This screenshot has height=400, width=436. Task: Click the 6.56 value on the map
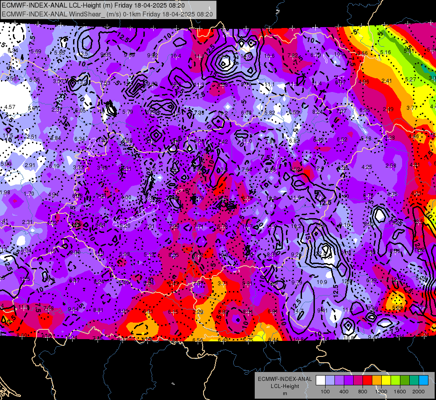[x=198, y=340]
